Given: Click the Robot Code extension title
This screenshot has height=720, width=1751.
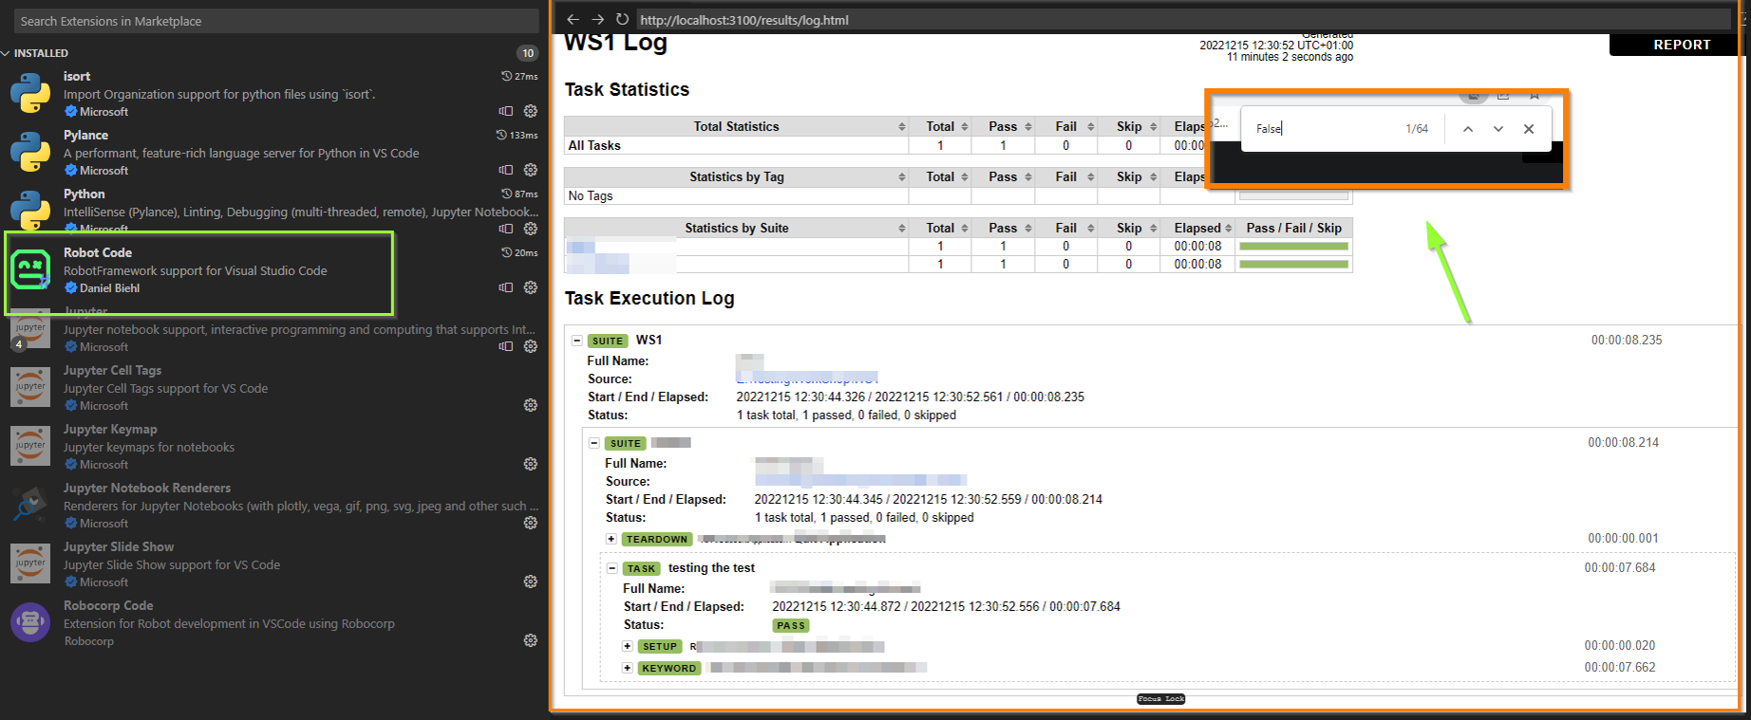Looking at the screenshot, I should tap(98, 252).
